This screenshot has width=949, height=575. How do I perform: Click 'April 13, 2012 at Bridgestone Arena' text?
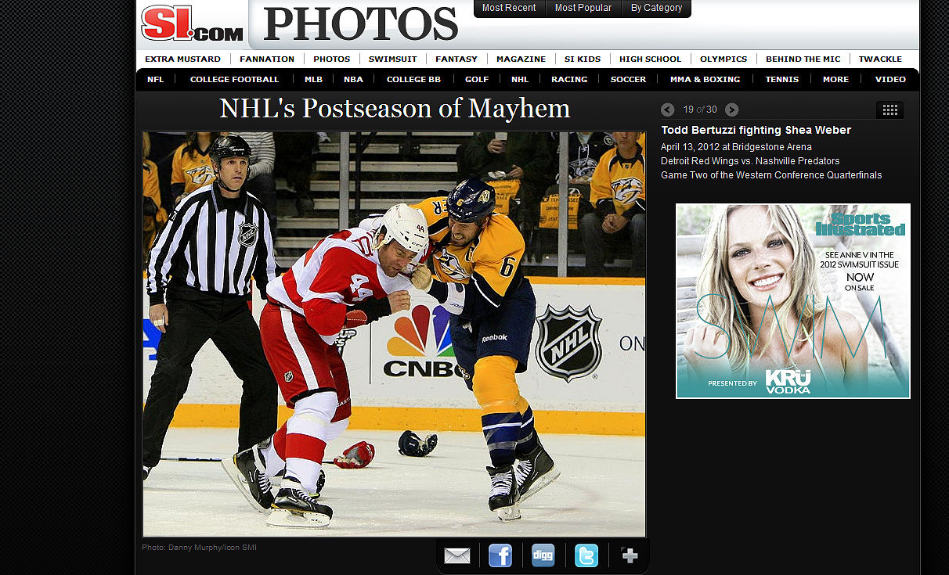coord(736,147)
